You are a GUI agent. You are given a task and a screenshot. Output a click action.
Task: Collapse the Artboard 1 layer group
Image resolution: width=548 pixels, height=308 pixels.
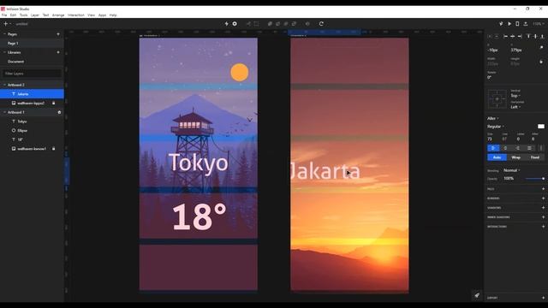coord(4,112)
